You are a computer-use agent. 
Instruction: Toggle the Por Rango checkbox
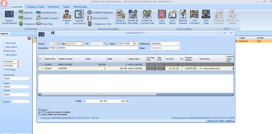point(4,69)
